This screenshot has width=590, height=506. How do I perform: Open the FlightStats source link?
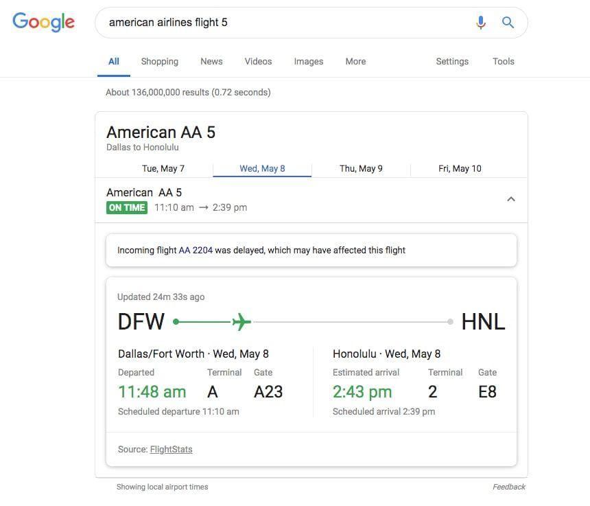coord(171,450)
